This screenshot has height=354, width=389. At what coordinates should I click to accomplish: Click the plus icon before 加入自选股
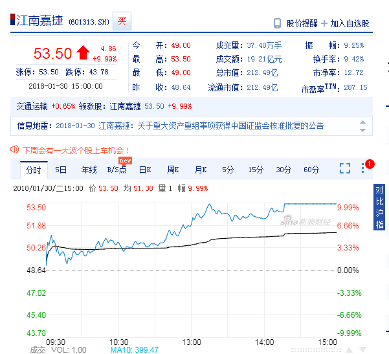pyautogui.click(x=324, y=23)
